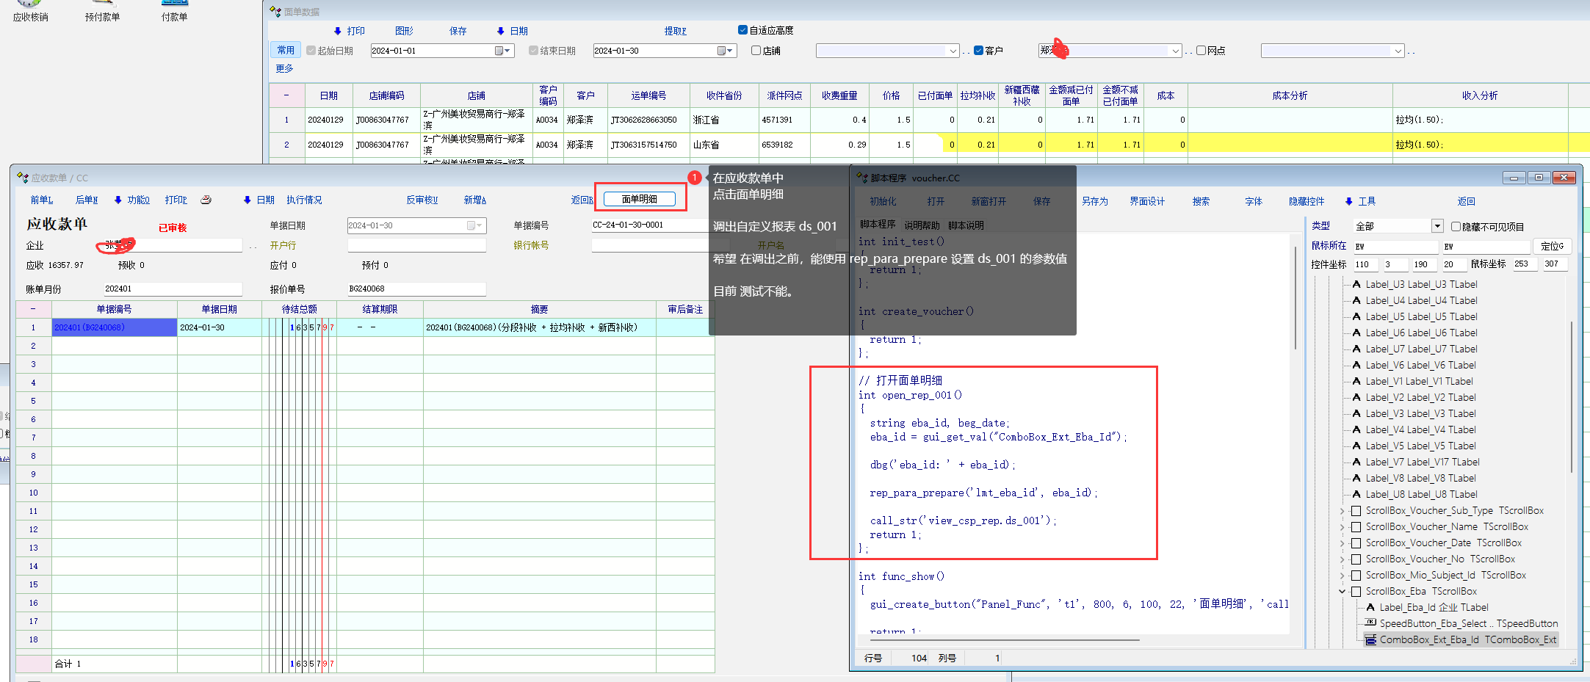Toggle the 自适应高度 checkbox
Screen dimensions: 1590x682
(x=742, y=30)
